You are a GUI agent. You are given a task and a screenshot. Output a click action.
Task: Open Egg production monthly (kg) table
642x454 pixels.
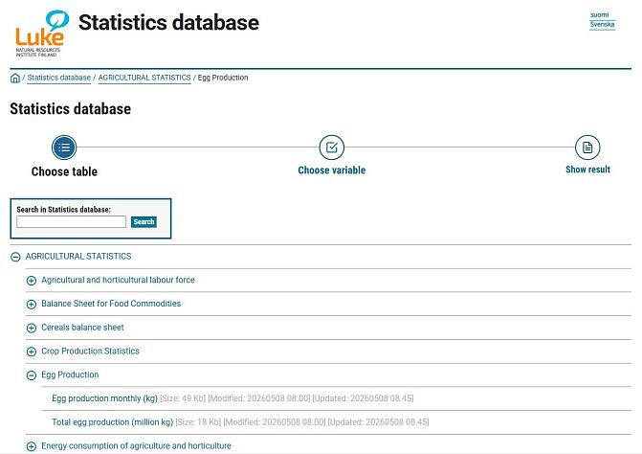(x=104, y=398)
